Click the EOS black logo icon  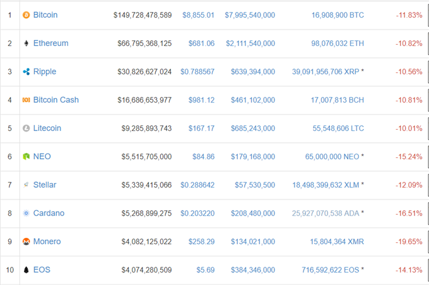pos(26,270)
